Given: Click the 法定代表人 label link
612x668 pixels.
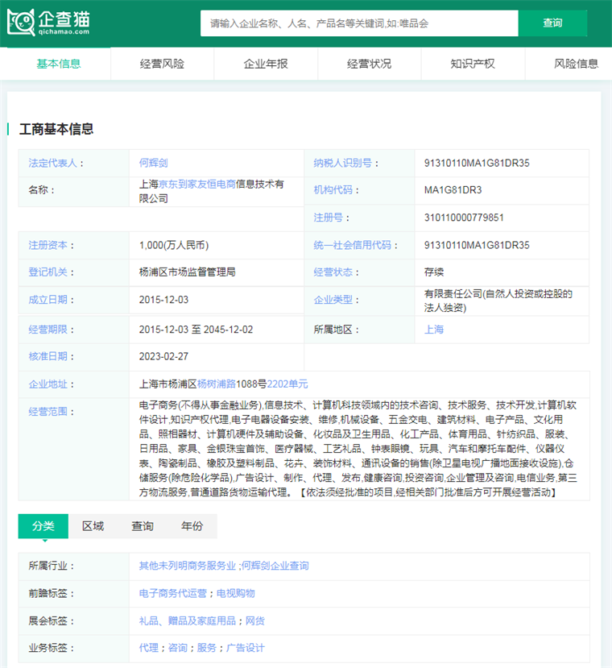Looking at the screenshot, I should pyautogui.click(x=53, y=163).
